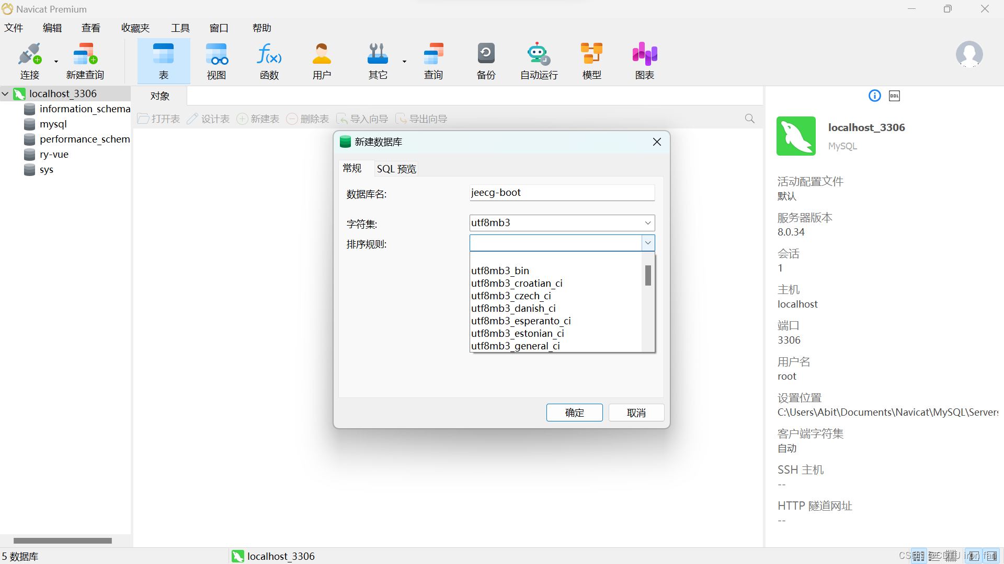Click Delete Table (删除表) button
Viewport: 1004px width, 564px height.
pyautogui.click(x=307, y=119)
